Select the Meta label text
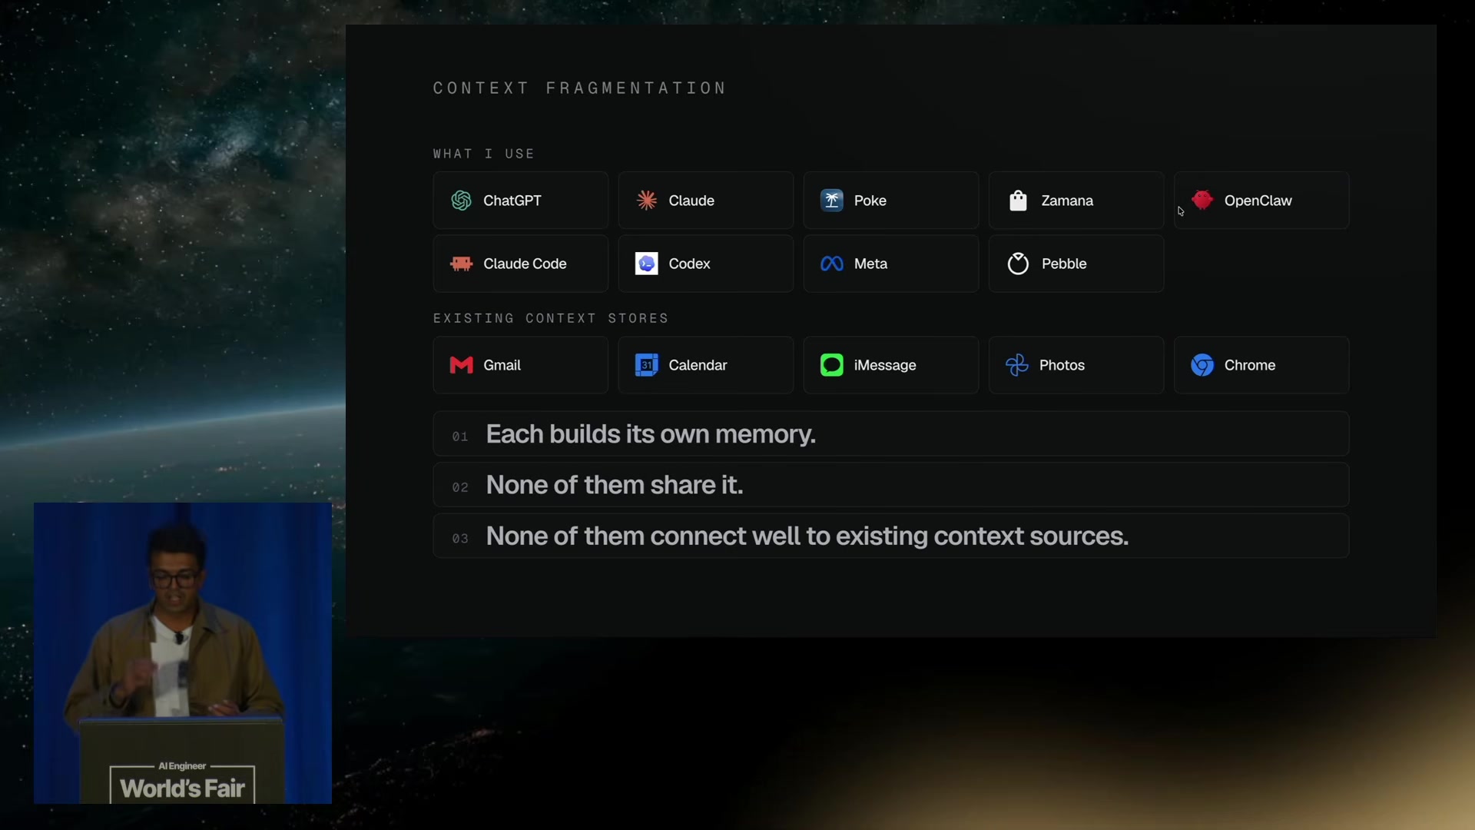 click(870, 264)
